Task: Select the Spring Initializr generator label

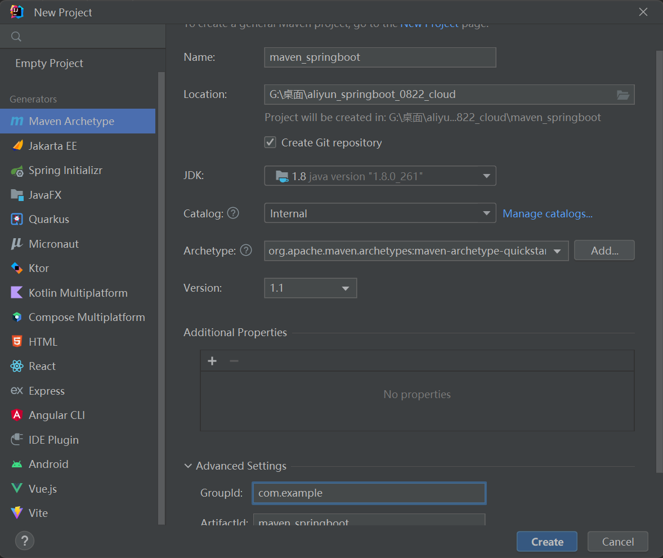Action: (65, 171)
